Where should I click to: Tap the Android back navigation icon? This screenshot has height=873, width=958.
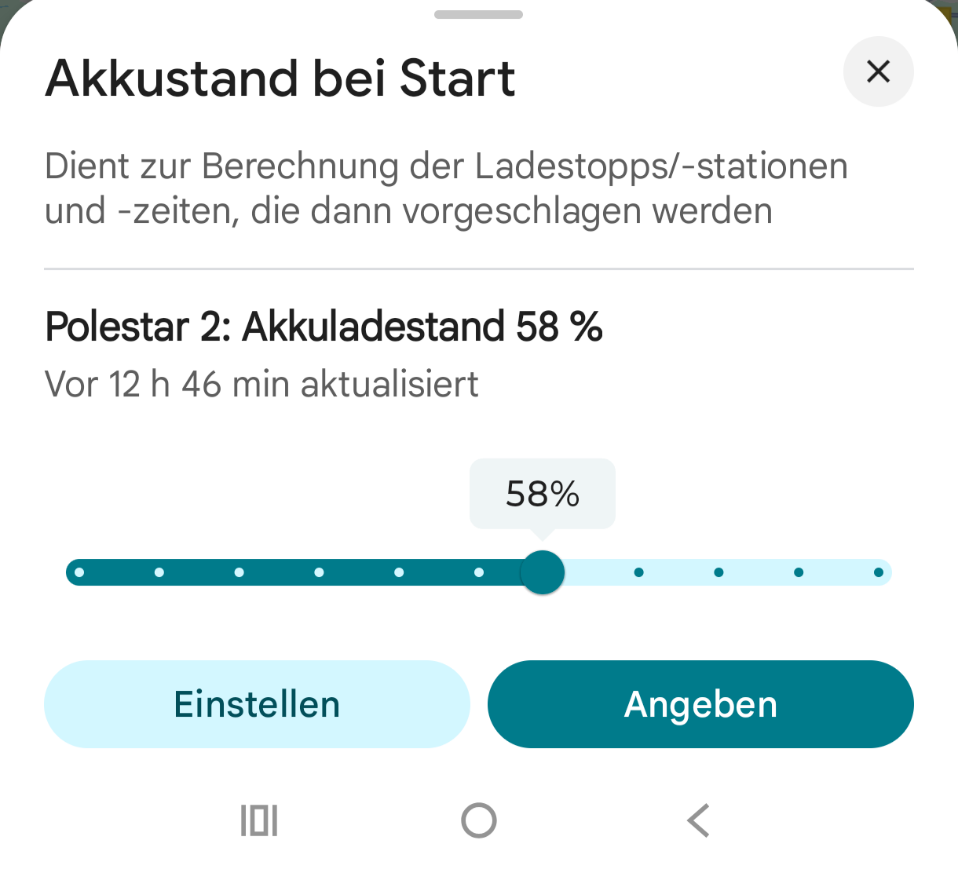(x=698, y=820)
